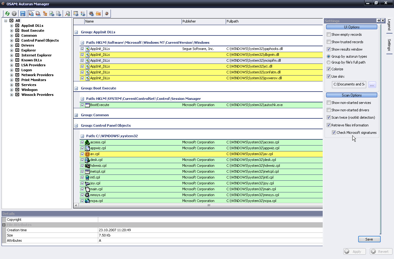Viewport: 394px width, 259px height.
Task: Expand the Group: Common section
Action: click(x=76, y=115)
